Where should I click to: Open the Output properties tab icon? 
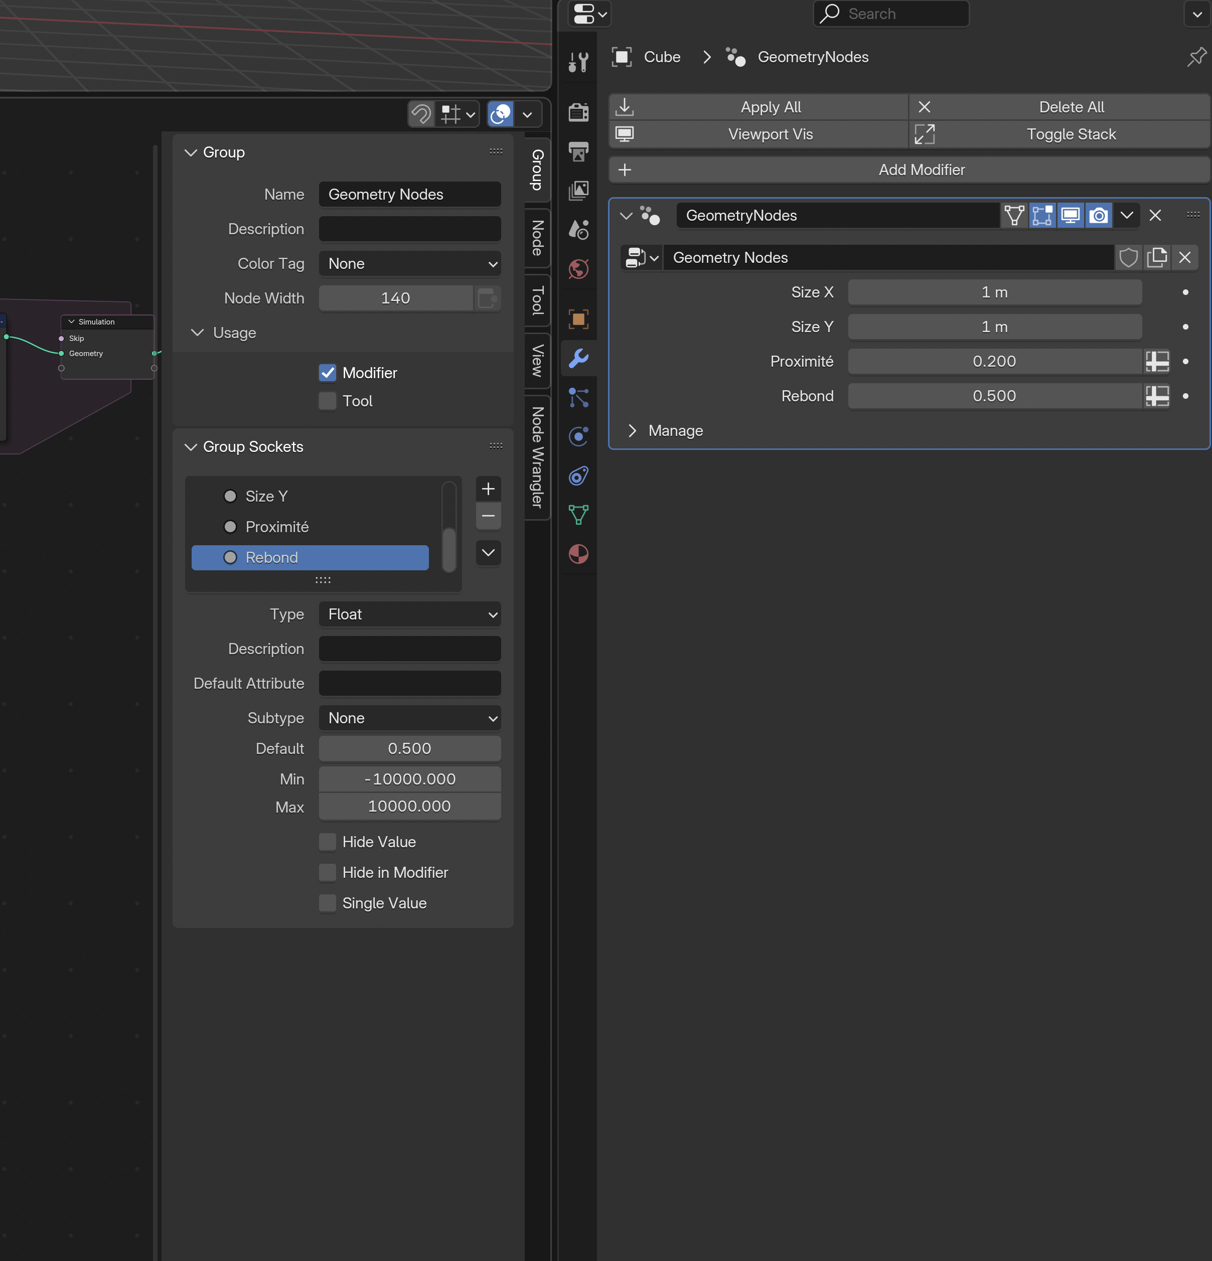click(x=578, y=151)
